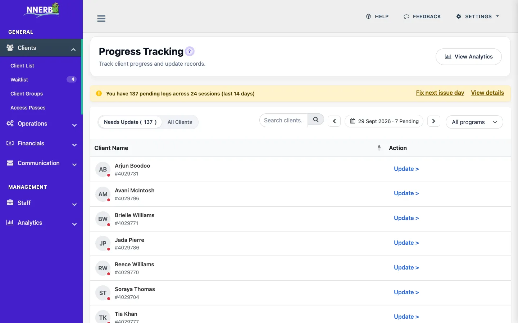This screenshot has height=323, width=518.
Task: Select Needs Update (137) filter
Action: [x=130, y=122]
